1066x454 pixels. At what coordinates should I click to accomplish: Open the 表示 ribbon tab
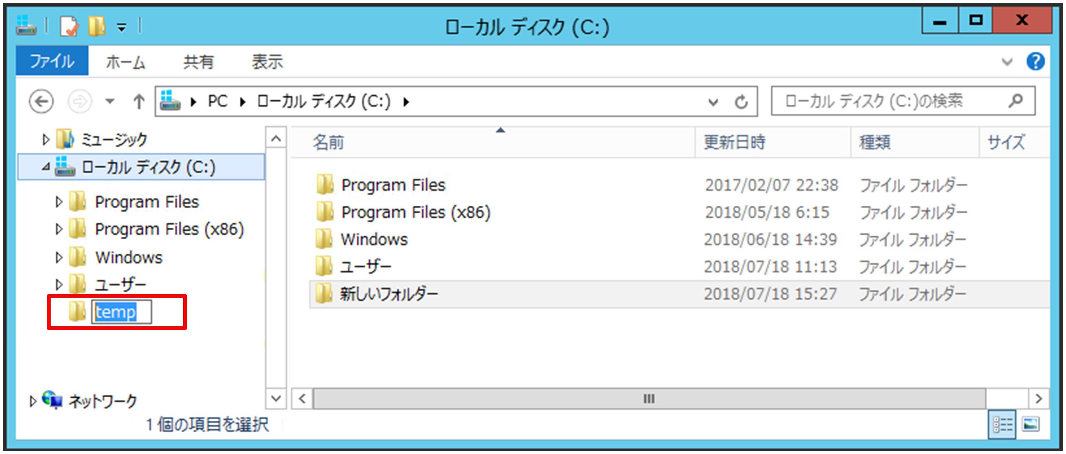coord(267,62)
